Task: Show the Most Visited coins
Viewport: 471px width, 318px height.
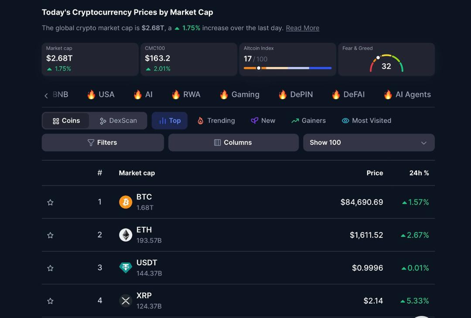Action: point(366,121)
